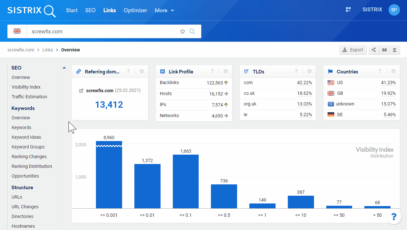Click the support person icon in toolbar
The height and width of the screenshot is (230, 407).
click(395, 50)
